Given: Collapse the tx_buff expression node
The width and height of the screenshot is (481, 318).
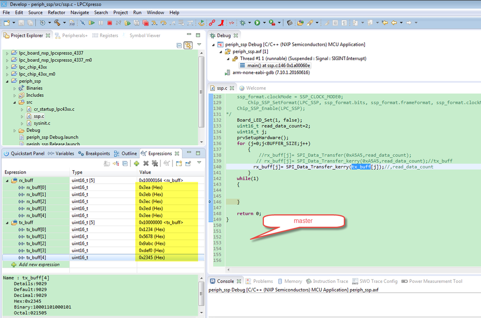Looking at the screenshot, I should click(7, 223).
